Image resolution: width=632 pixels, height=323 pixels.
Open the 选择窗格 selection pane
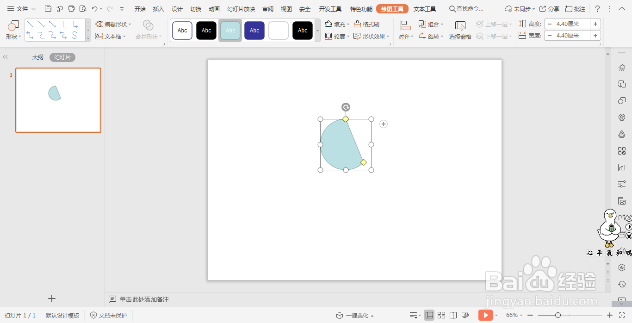click(460, 30)
